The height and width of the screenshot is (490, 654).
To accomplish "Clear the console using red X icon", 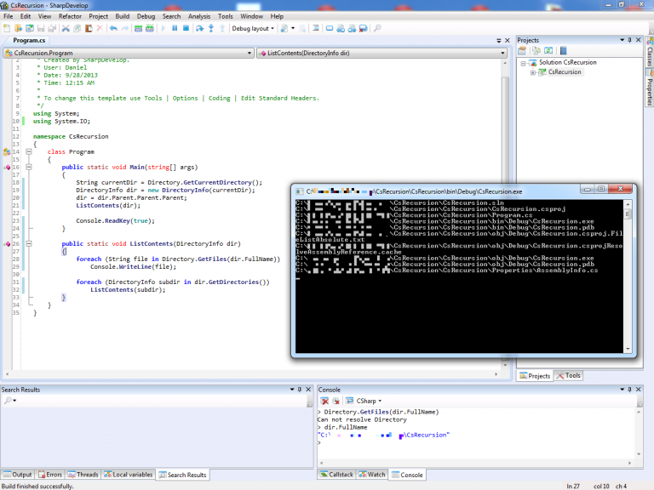I will [x=324, y=401].
